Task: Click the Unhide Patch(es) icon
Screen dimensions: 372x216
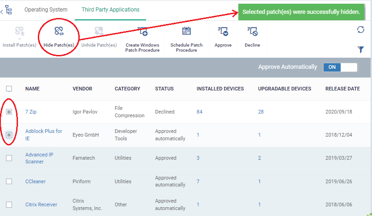Action: tap(99, 31)
